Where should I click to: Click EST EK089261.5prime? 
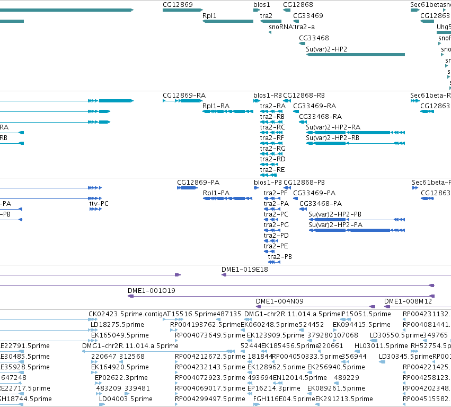click(336, 388)
